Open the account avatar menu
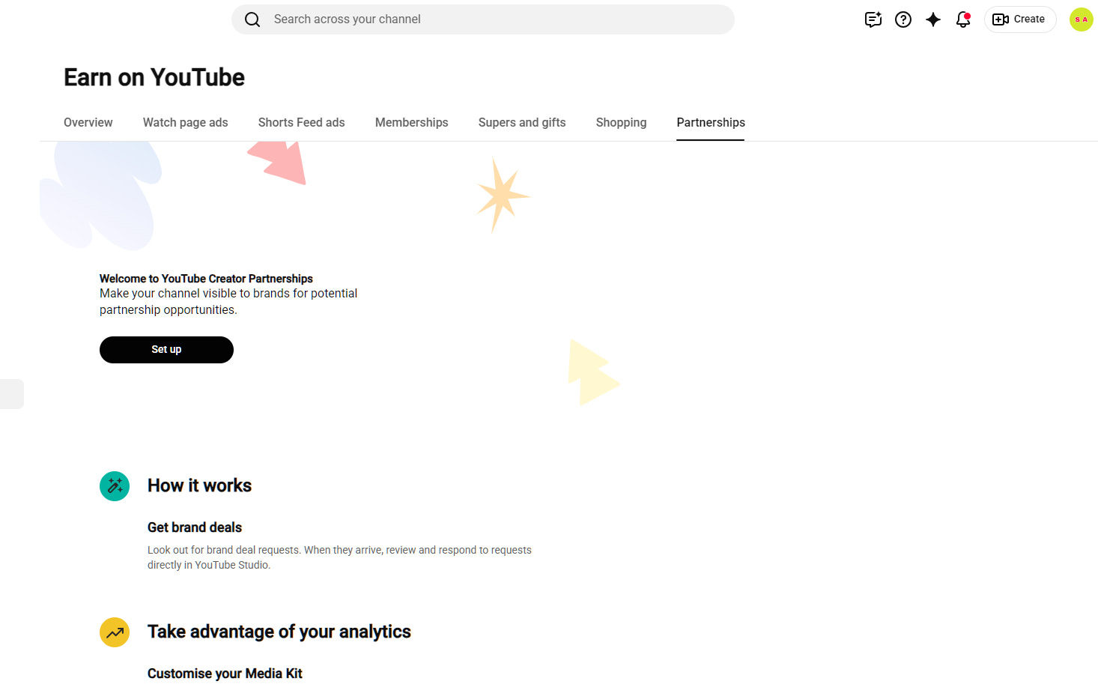The width and height of the screenshot is (1098, 684). point(1081,19)
